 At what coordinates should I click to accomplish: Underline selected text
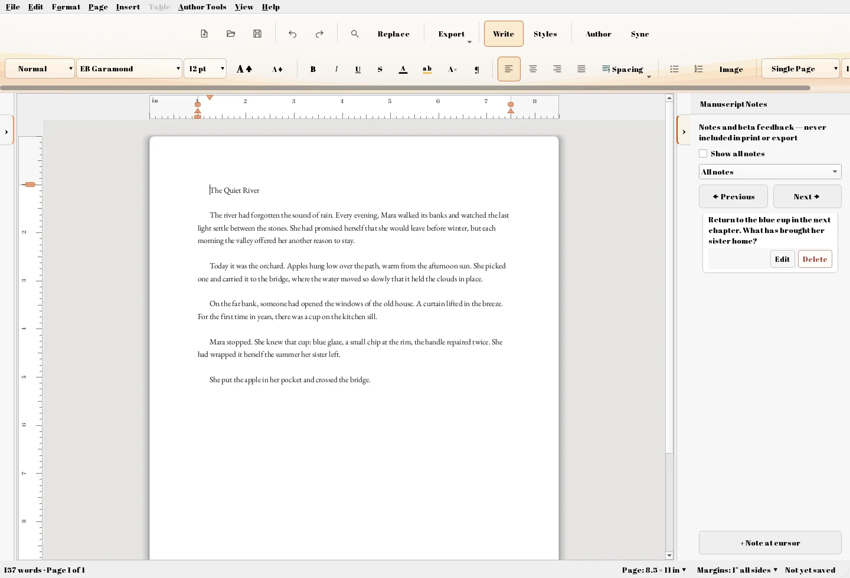(x=358, y=69)
